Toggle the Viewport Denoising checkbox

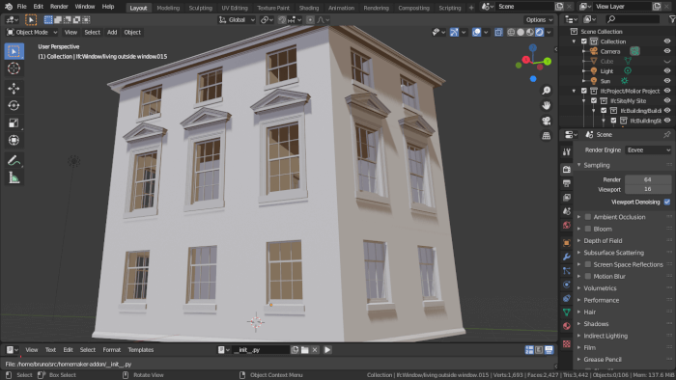tap(667, 202)
